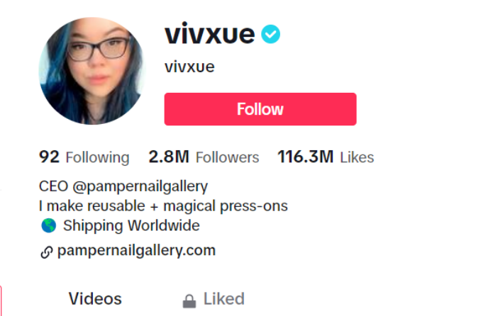Click the chain link icon
Screen dimensions: 488x316
[47, 252]
